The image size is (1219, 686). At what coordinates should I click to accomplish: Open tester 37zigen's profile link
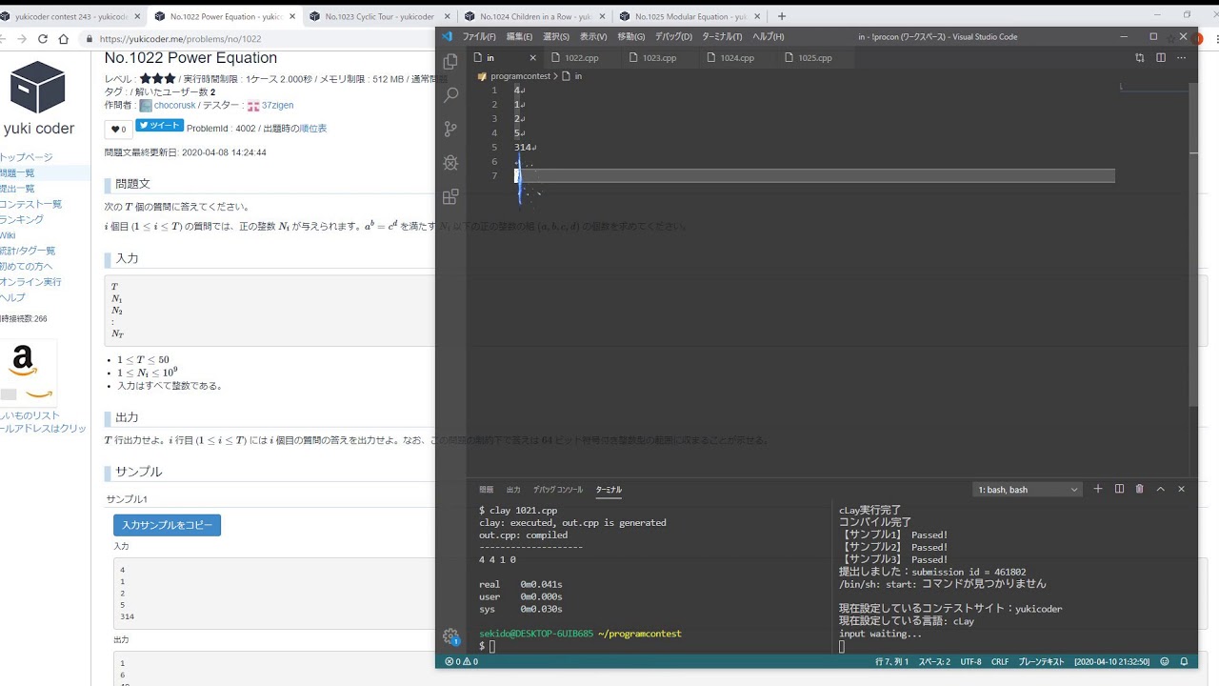coord(278,106)
